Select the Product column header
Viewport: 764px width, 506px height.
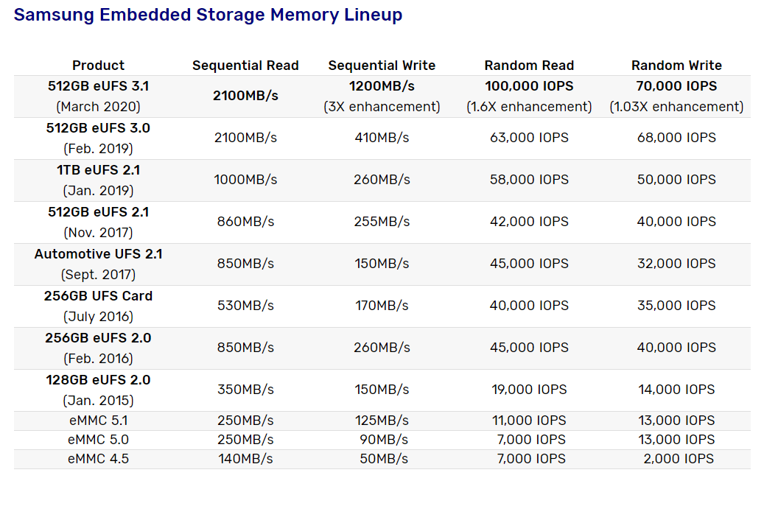coord(99,66)
